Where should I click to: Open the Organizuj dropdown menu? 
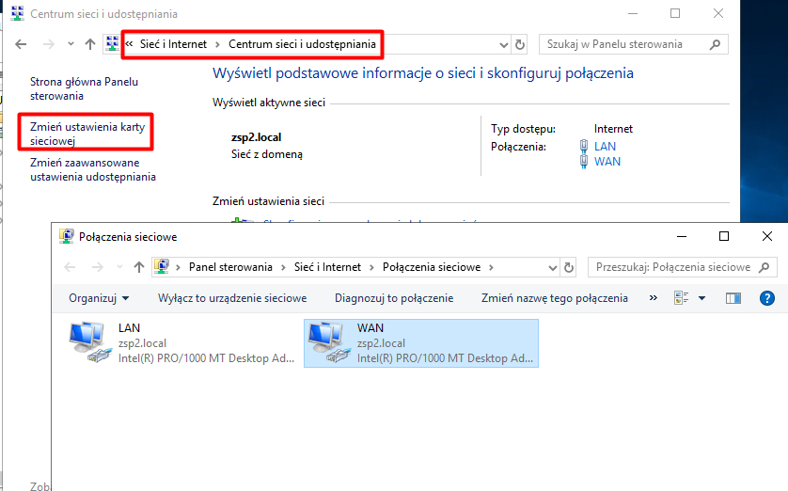(x=99, y=298)
